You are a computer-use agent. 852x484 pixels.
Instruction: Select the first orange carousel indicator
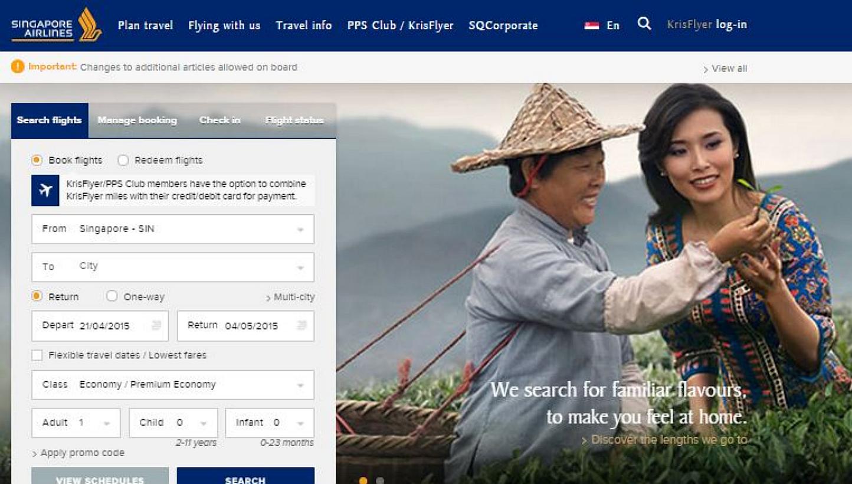pos(363,480)
